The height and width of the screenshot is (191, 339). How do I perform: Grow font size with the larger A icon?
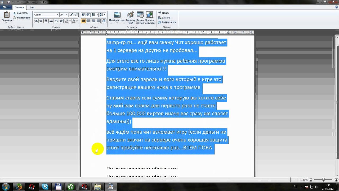(x=72, y=15)
